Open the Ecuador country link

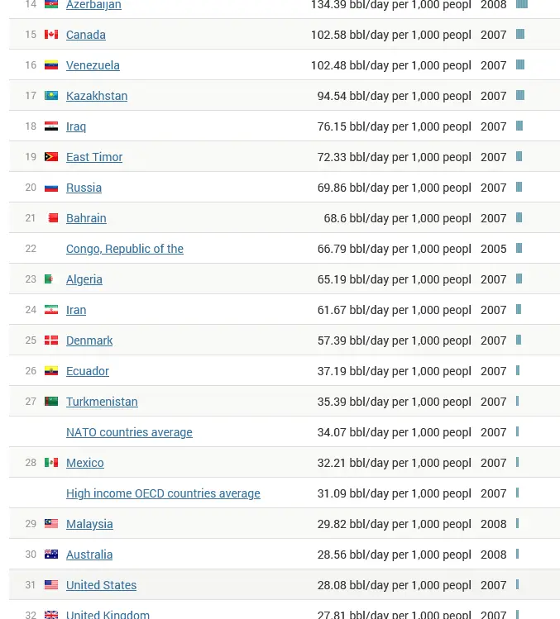tap(88, 371)
